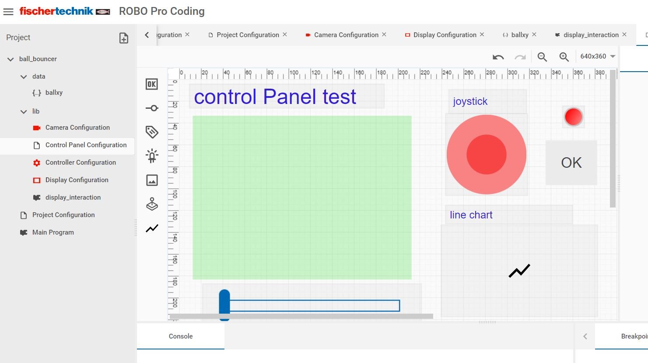Open the hamburger main menu
The width and height of the screenshot is (648, 363).
point(8,12)
